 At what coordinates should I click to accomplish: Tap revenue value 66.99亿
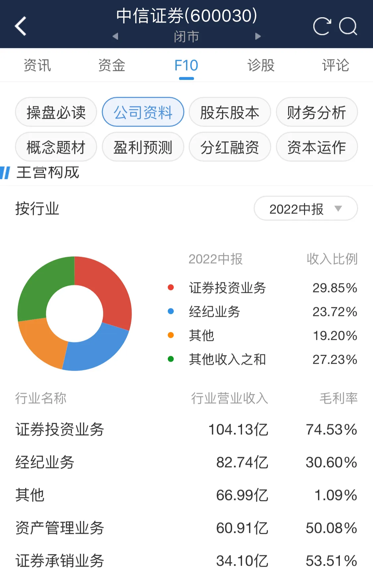click(242, 495)
